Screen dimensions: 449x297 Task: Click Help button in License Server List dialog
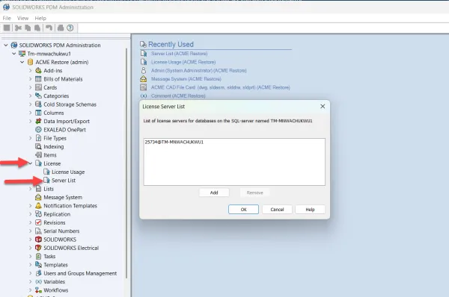[x=310, y=210]
